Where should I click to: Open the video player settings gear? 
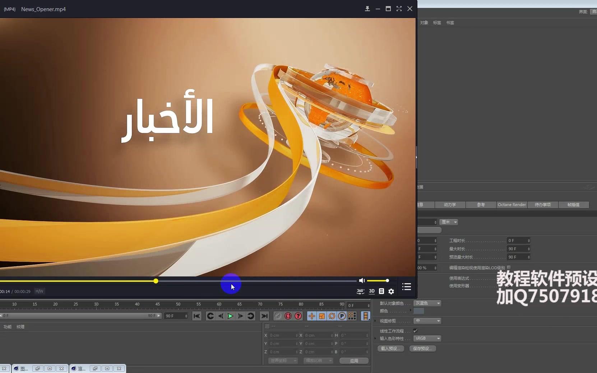tap(391, 292)
